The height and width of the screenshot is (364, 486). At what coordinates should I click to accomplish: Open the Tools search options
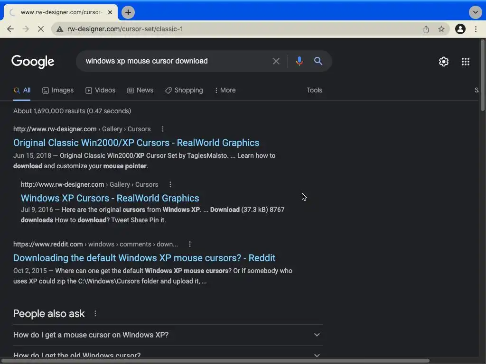tap(314, 91)
